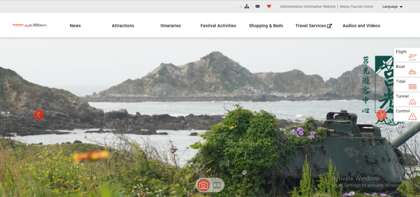Open the Itineraries menu
The width and height of the screenshot is (420, 197).
click(x=171, y=26)
